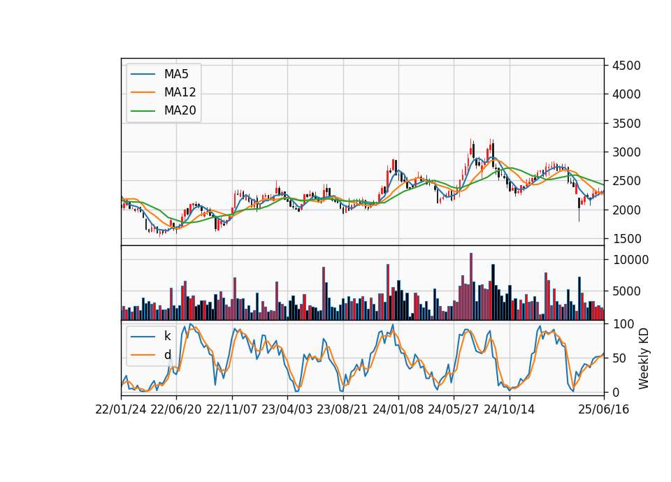Image resolution: width=671 pixels, height=482 pixels.
Task: Click the blue MA5 legend line sample
Action: coord(143,74)
